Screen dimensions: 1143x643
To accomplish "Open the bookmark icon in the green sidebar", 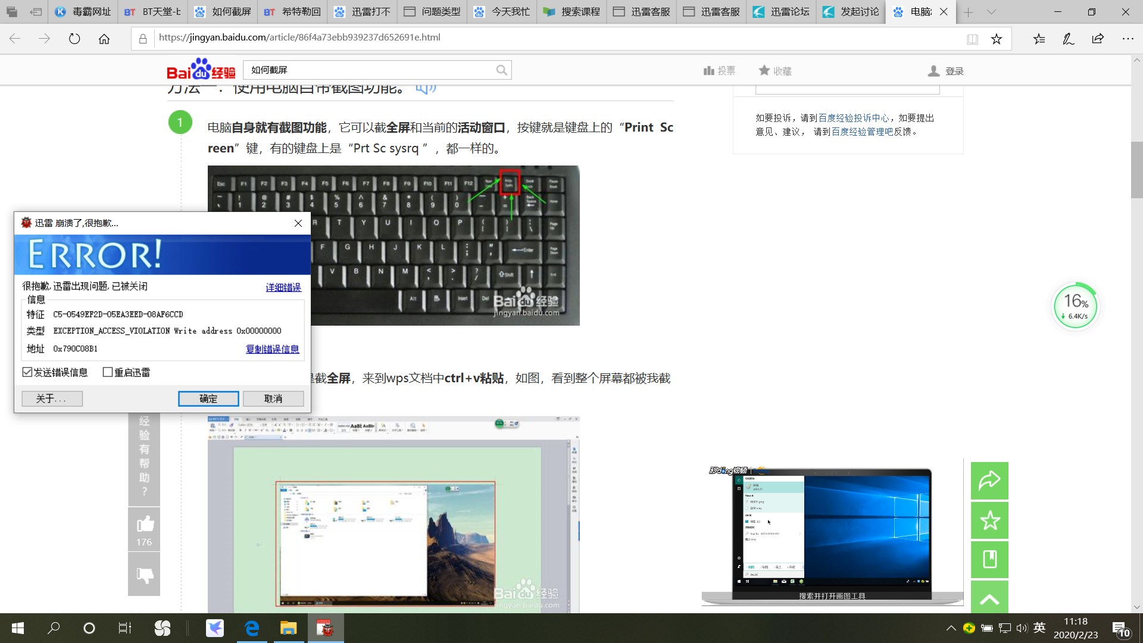I will (989, 560).
